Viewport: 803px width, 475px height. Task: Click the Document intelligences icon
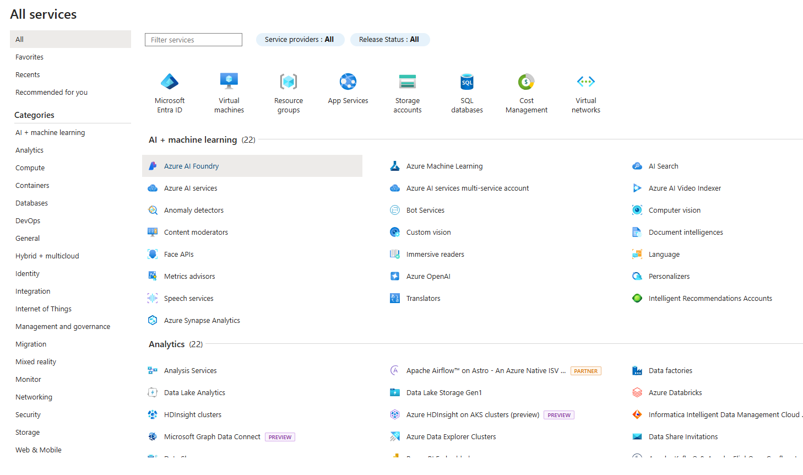[637, 232]
